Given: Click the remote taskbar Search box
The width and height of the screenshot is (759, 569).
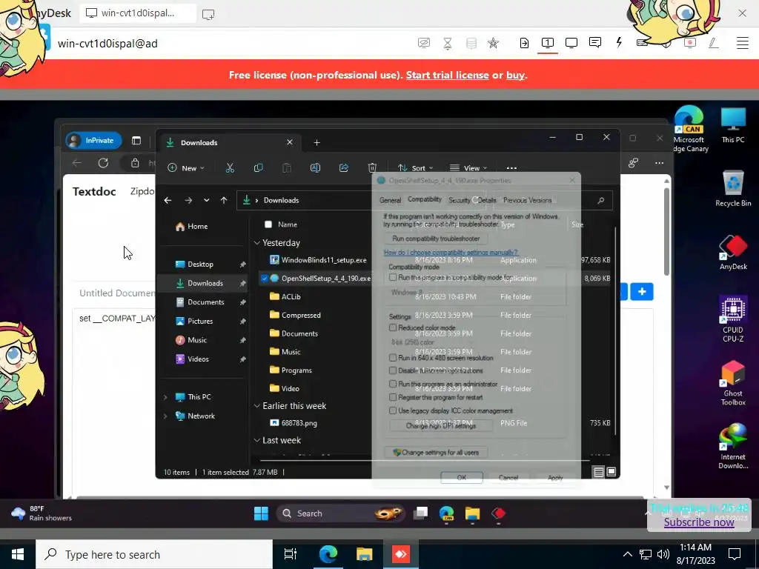Looking at the screenshot, I should [341, 513].
